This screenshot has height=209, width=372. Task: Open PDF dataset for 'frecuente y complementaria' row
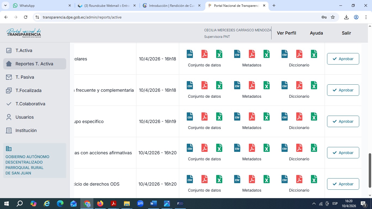[205, 85]
